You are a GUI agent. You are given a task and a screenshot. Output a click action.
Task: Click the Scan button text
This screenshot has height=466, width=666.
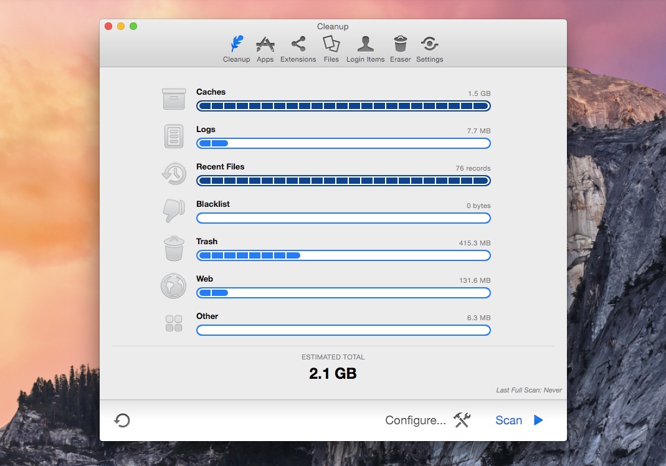(x=508, y=420)
